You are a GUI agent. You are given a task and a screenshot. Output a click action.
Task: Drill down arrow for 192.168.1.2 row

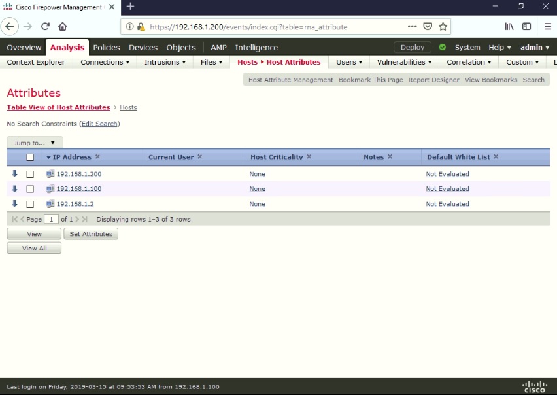coord(14,203)
